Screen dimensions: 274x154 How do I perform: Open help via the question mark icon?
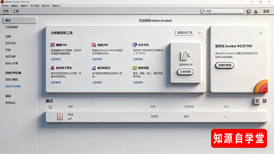coord(249,11)
